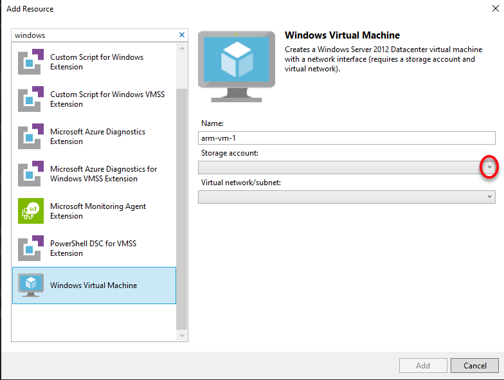The image size is (504, 380).
Task: Click the PowerShell DSC for VMSS icon
Action: [31, 248]
